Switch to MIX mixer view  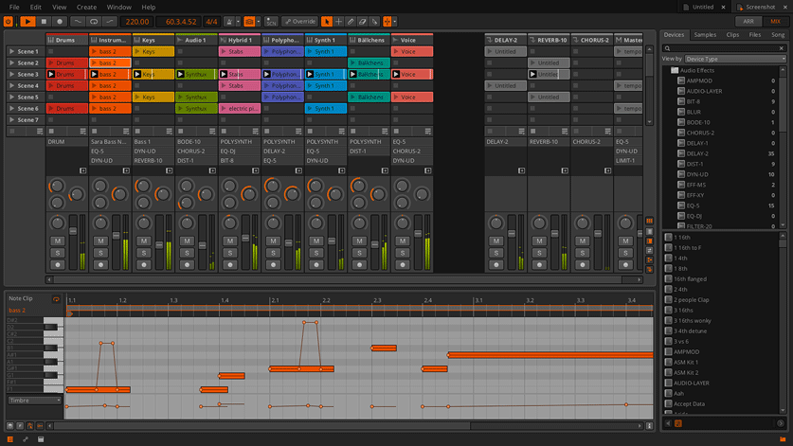point(775,22)
